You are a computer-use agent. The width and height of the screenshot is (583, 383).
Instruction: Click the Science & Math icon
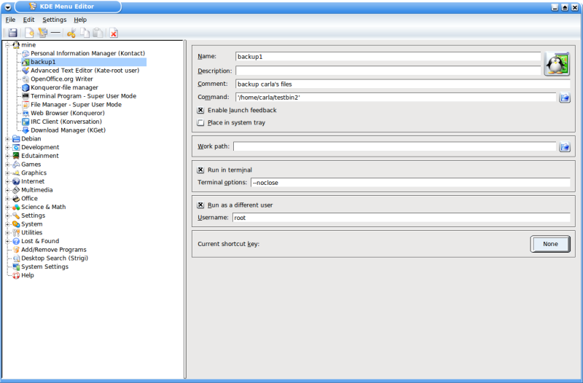coord(16,207)
